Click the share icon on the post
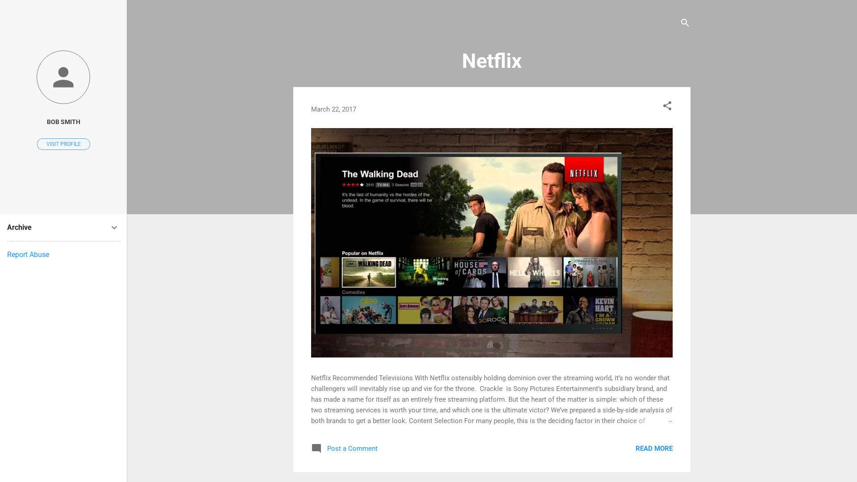Image resolution: width=857 pixels, height=482 pixels. point(667,106)
